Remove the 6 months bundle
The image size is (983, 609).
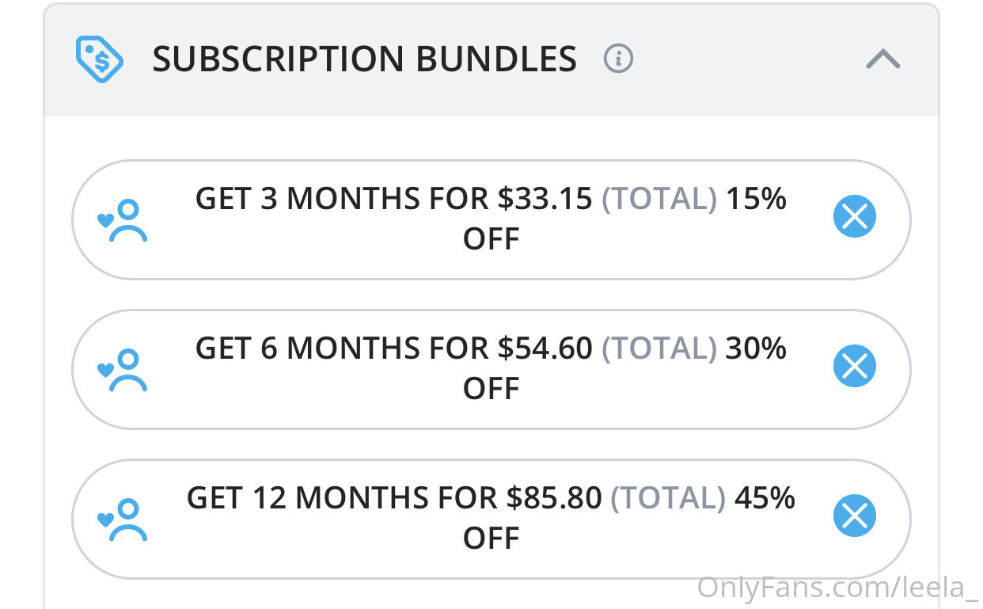point(855,366)
